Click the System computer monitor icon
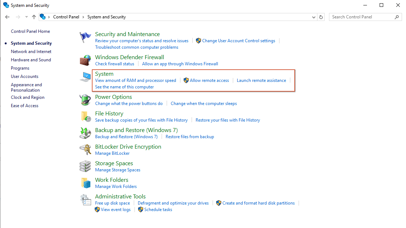This screenshot has width=406, height=228. 85,77
